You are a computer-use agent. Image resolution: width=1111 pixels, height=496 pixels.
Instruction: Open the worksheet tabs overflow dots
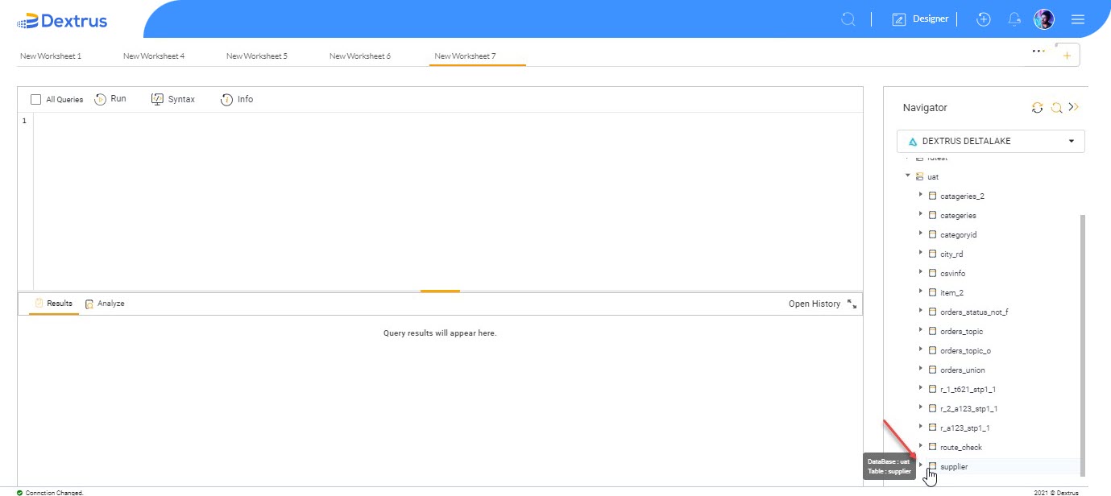pyautogui.click(x=1038, y=51)
